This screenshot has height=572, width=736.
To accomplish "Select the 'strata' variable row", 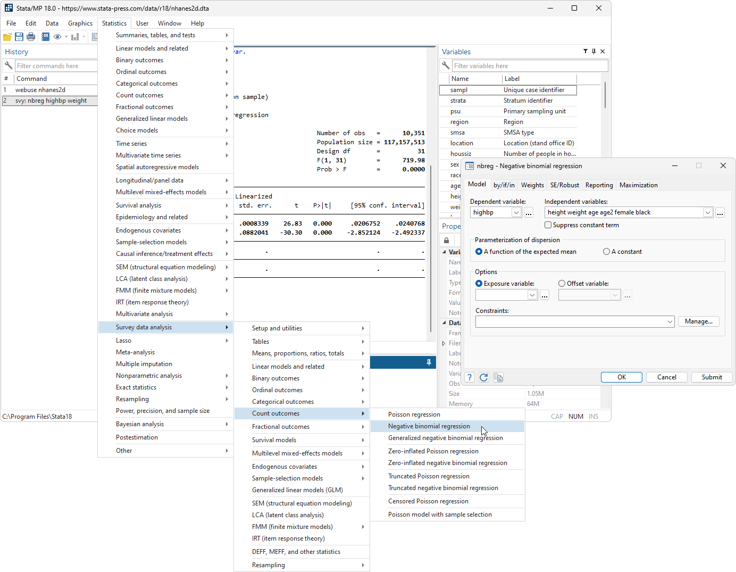I will tap(508, 101).
